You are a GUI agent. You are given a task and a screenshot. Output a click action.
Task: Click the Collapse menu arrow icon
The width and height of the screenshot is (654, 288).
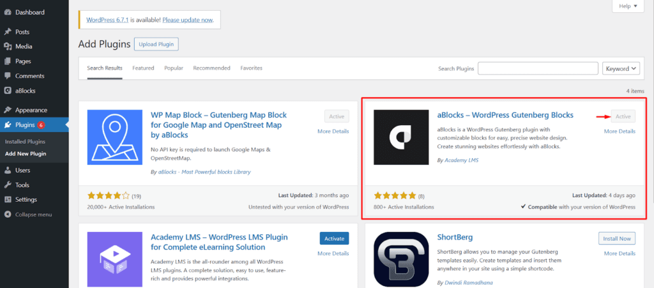[8, 215]
